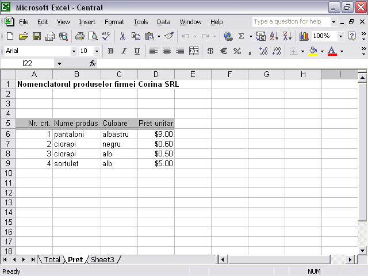Click the Undo arrow icon
This screenshot has height=276, width=368.
tap(186, 36)
